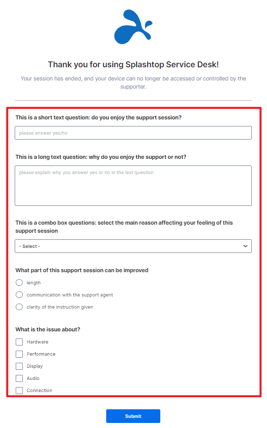Click the 'Connection' option label
Image resolution: width=267 pixels, height=428 pixels.
39,391
